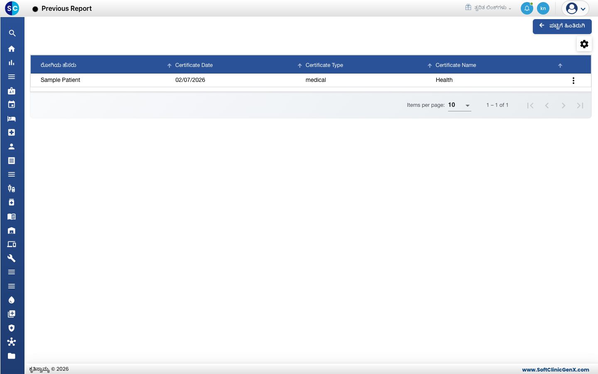The height and width of the screenshot is (374, 598).
Task: Open the medicine bottle sidebar icon
Action: point(12,202)
